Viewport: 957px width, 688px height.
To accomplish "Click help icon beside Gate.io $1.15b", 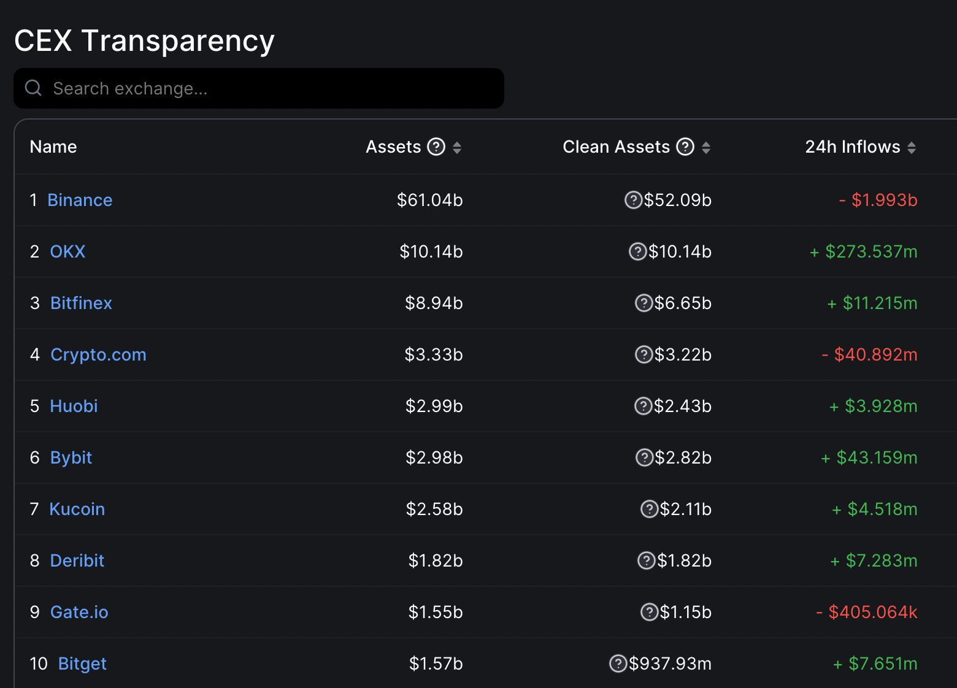I will 649,612.
